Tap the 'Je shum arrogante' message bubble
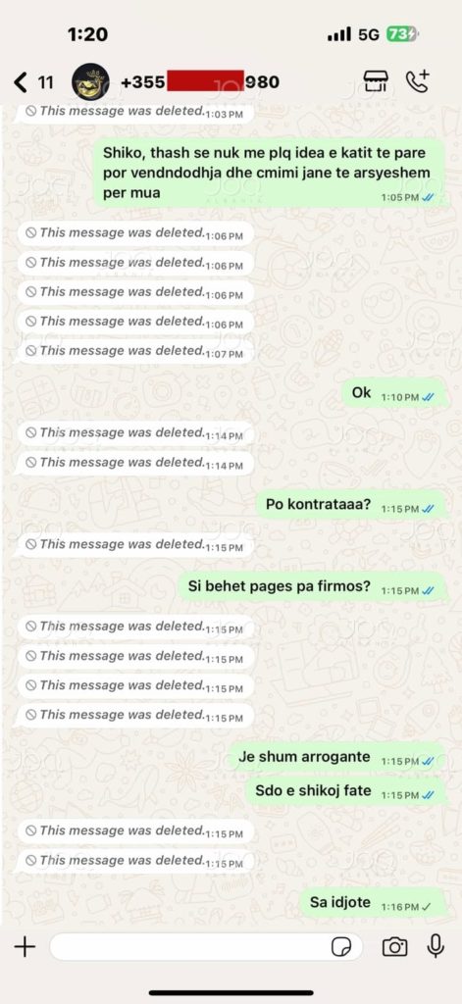Screen dimensions: 462x1004 click(337, 758)
